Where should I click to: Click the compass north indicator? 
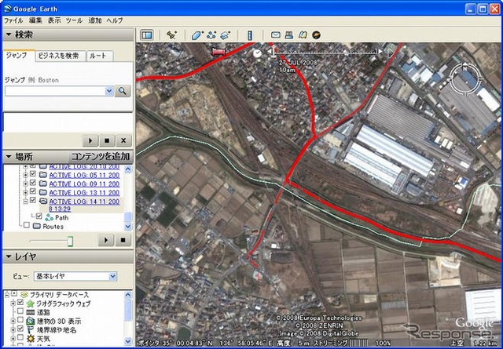(x=464, y=68)
